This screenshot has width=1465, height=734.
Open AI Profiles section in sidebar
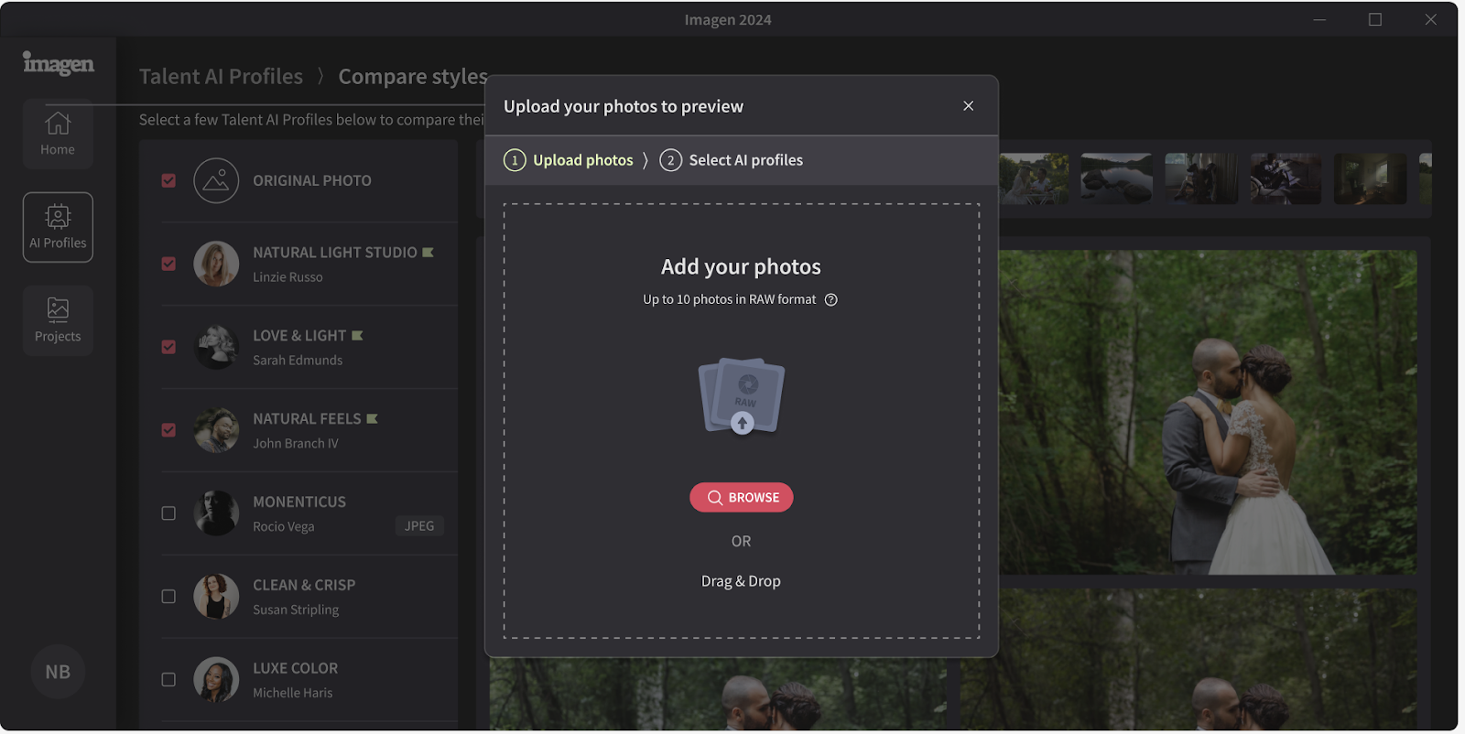pos(58,227)
